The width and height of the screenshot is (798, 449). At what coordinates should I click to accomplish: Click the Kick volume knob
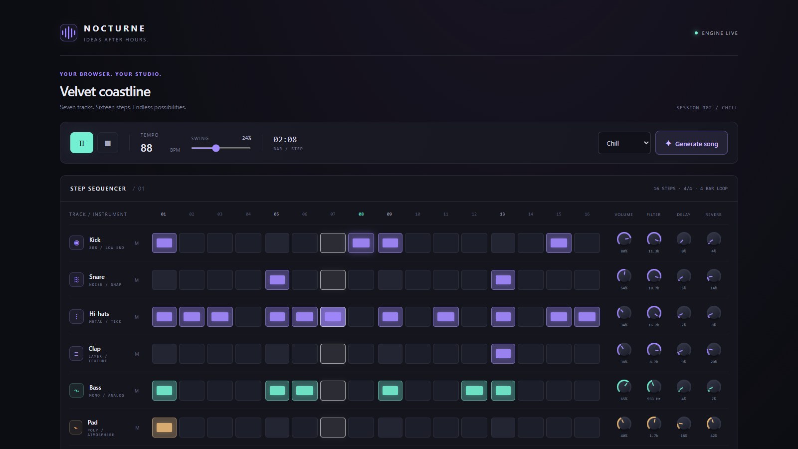point(624,239)
